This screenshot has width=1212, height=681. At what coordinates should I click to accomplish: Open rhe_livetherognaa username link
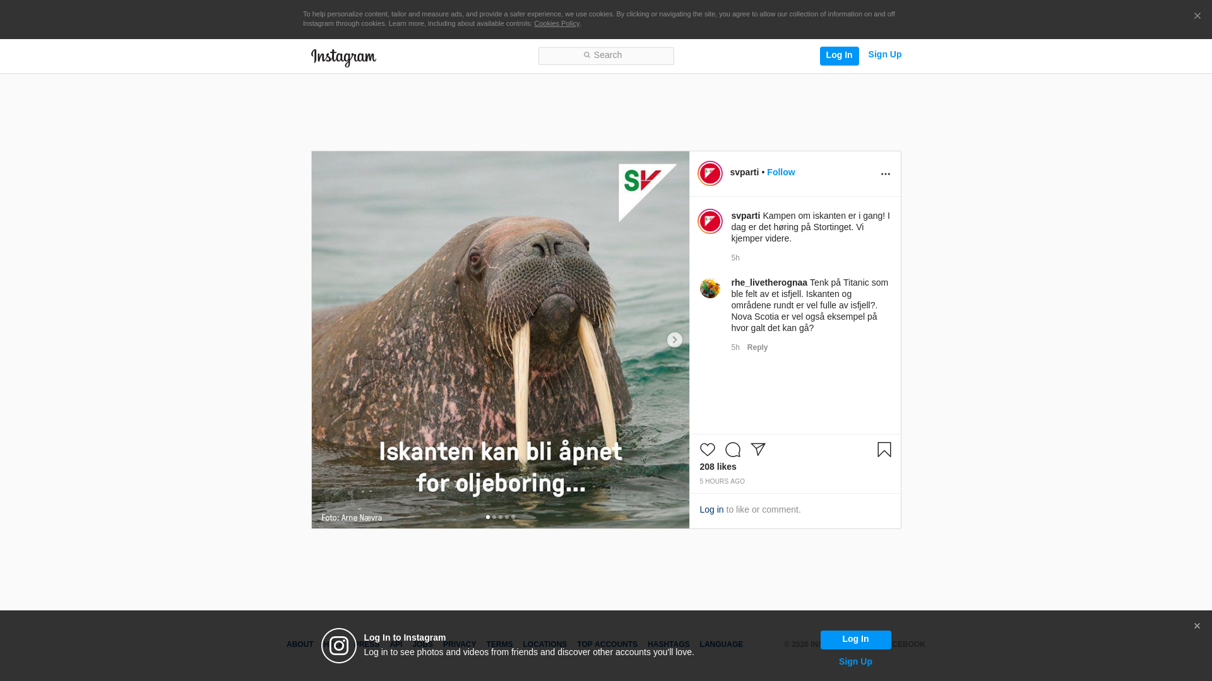(769, 282)
